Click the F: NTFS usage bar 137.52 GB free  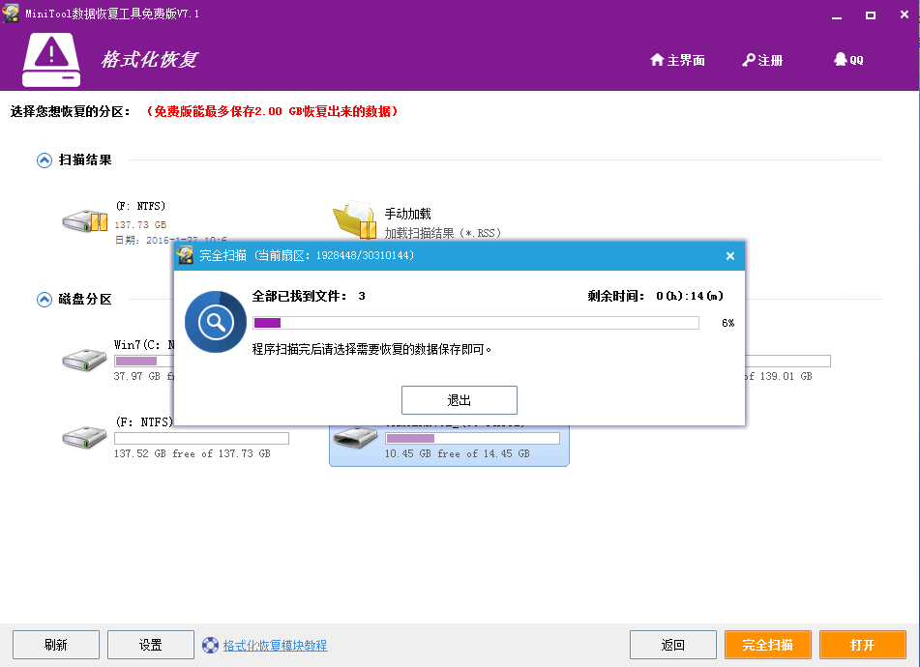click(202, 439)
